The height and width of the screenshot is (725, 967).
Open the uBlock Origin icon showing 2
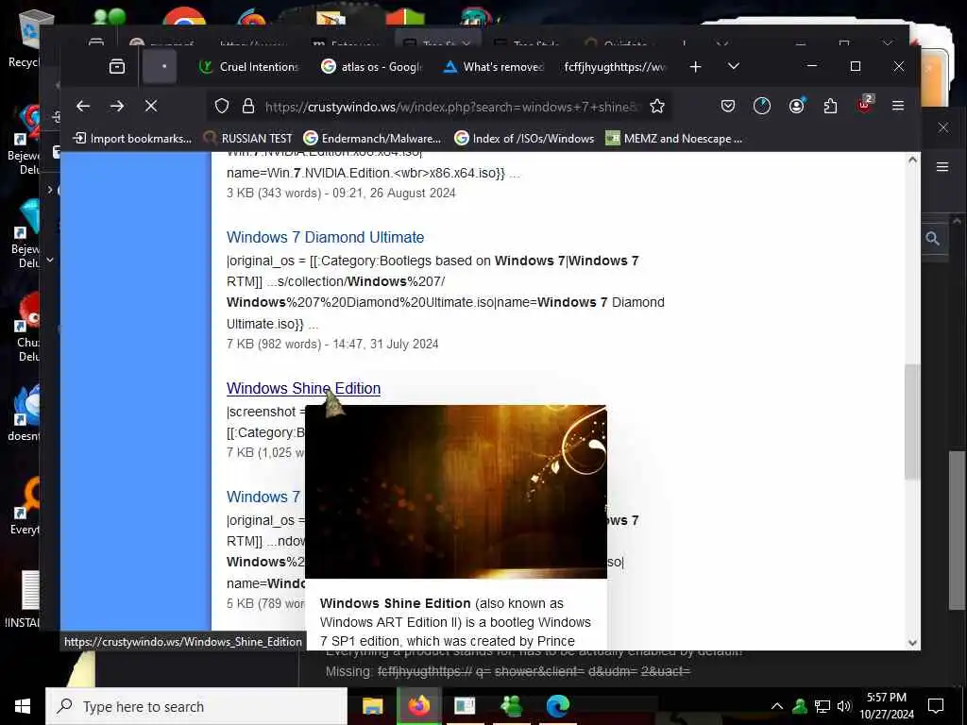click(x=865, y=106)
